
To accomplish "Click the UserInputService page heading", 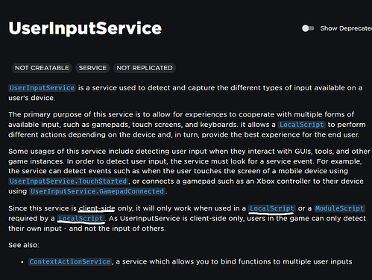I will click(x=85, y=28).
